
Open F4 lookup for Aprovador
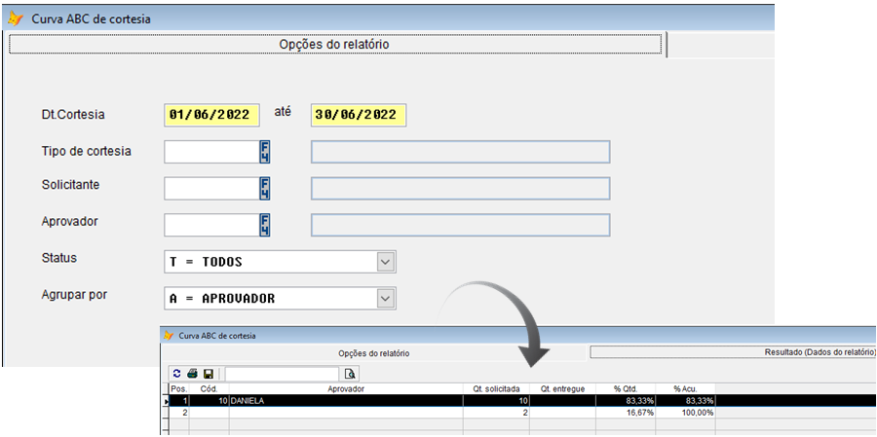click(x=264, y=225)
